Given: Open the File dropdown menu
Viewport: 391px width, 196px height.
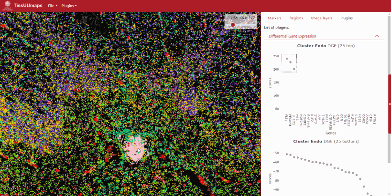Looking at the screenshot, I should pyautogui.click(x=53, y=6).
